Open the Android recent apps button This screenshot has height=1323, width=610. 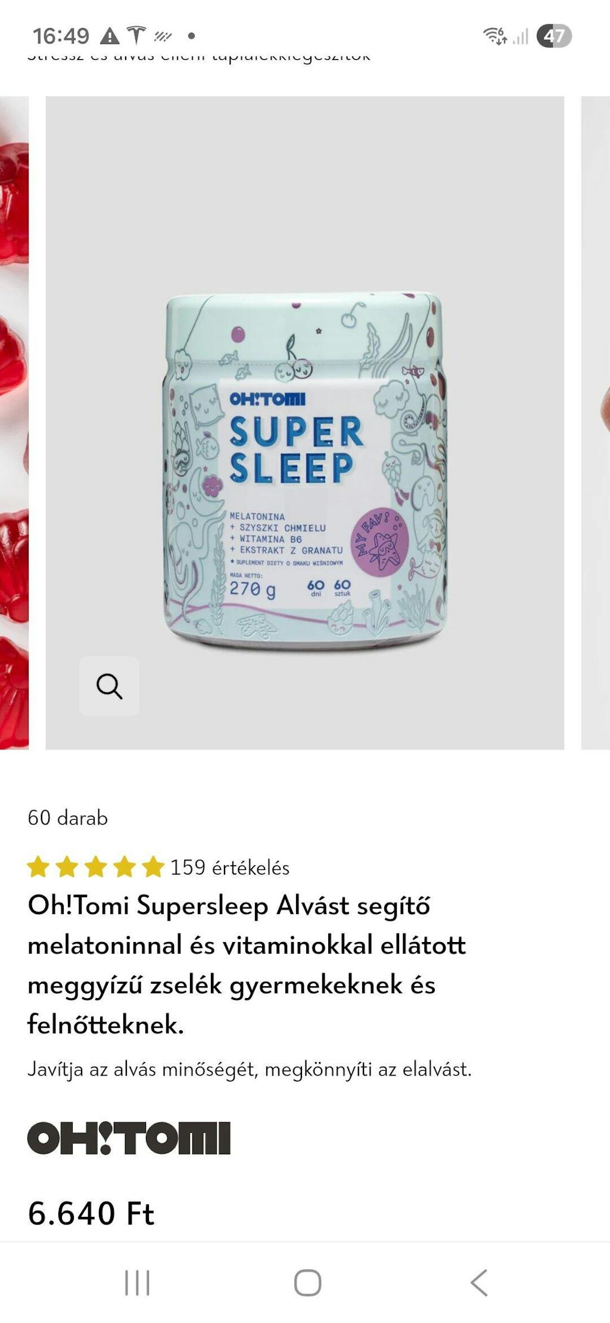coord(137,1282)
